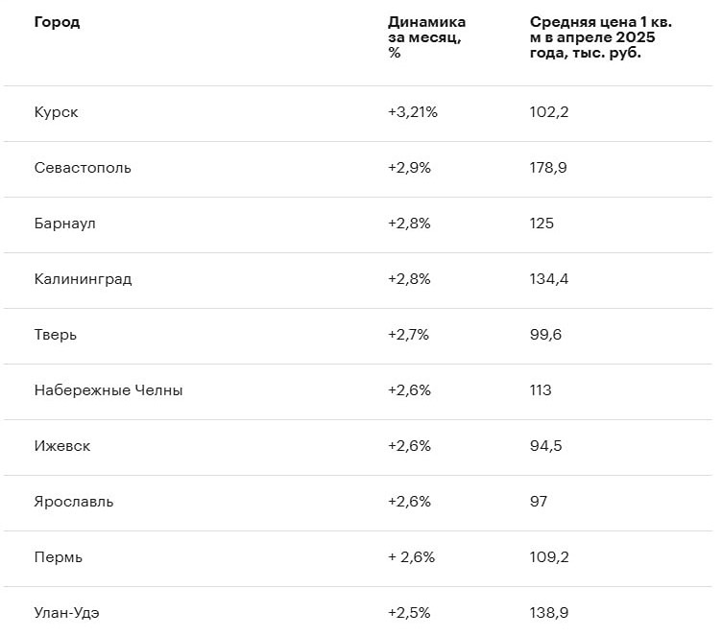
Task: Click the "Динамика за месяц, %" column header
Action: [x=426, y=37]
